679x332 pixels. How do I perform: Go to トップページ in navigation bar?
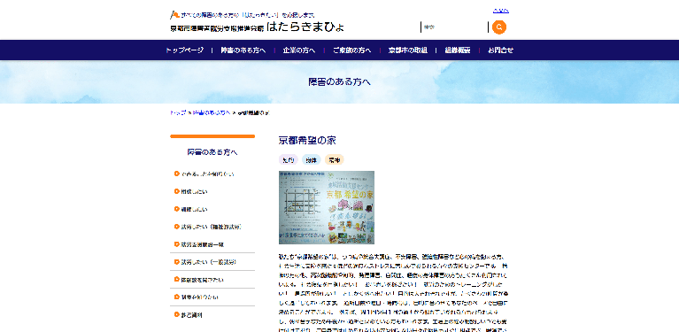184,50
